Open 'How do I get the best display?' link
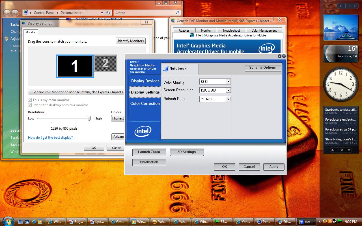The height and width of the screenshot is (226, 362). click(50, 138)
